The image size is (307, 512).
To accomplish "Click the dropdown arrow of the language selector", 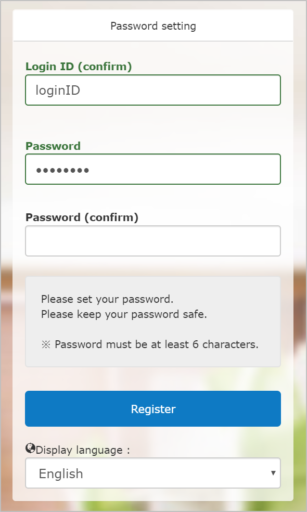I will [x=273, y=473].
